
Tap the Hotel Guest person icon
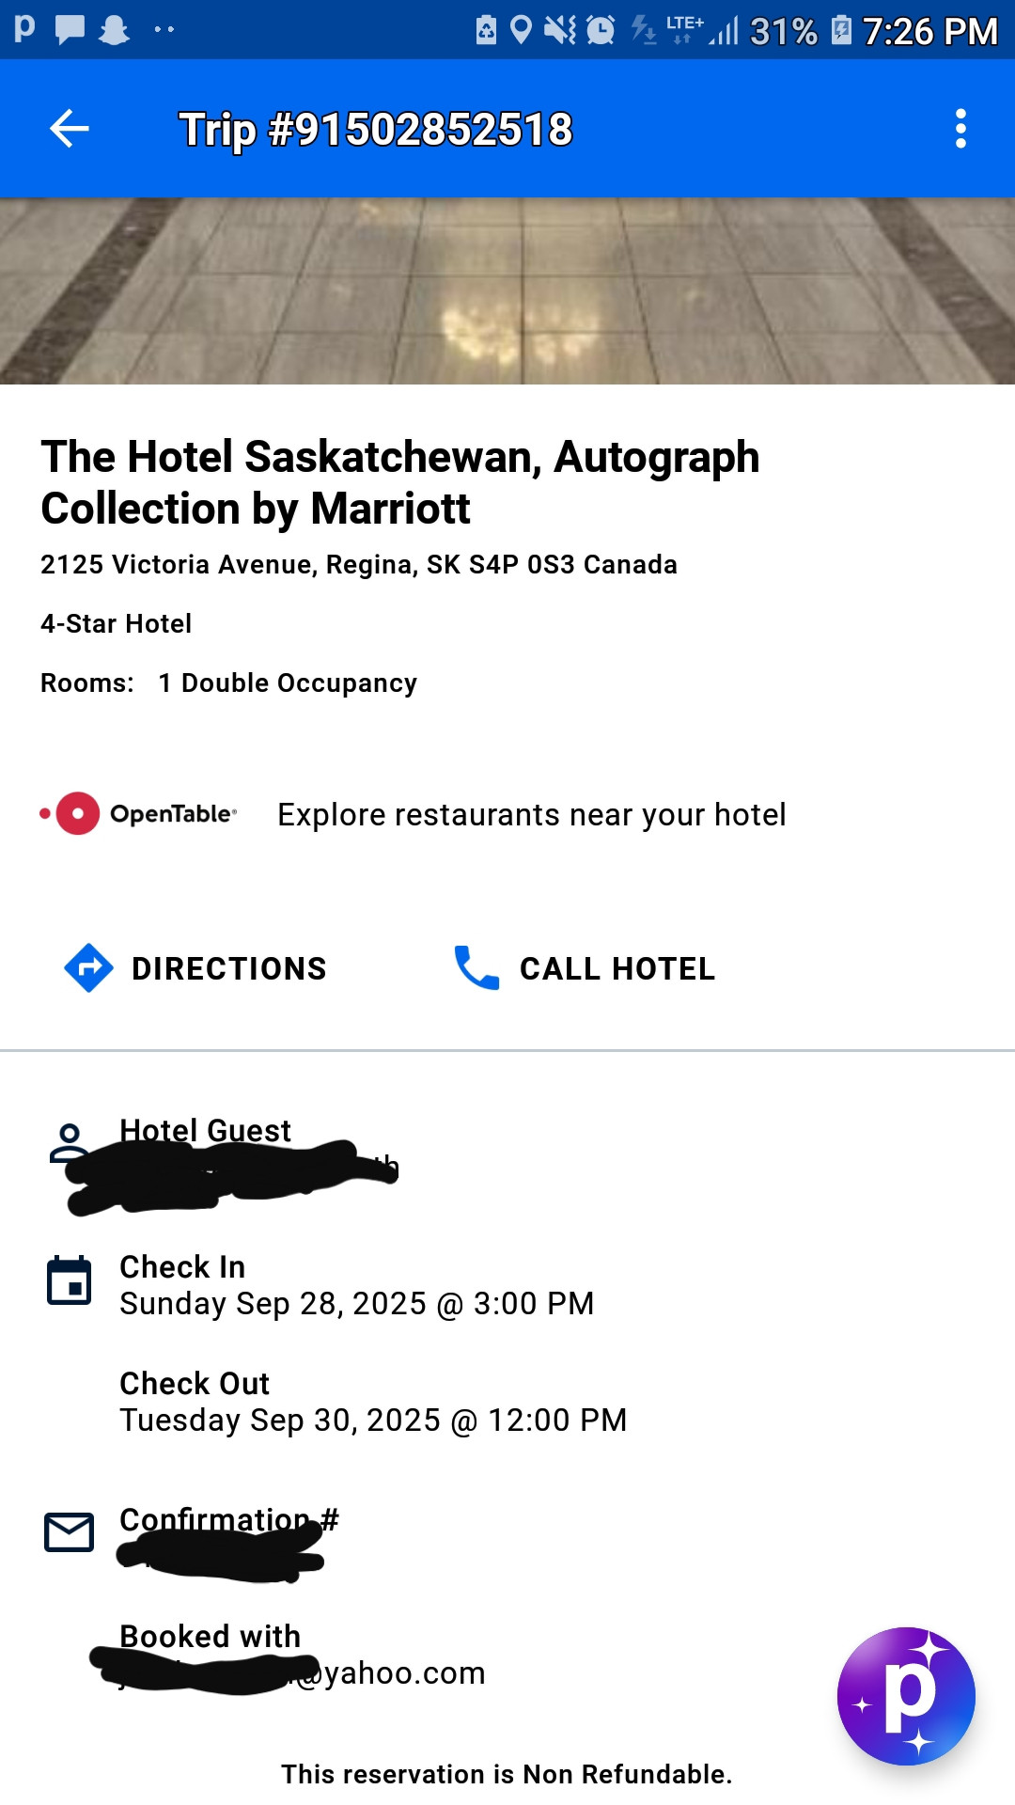coord(69,1141)
